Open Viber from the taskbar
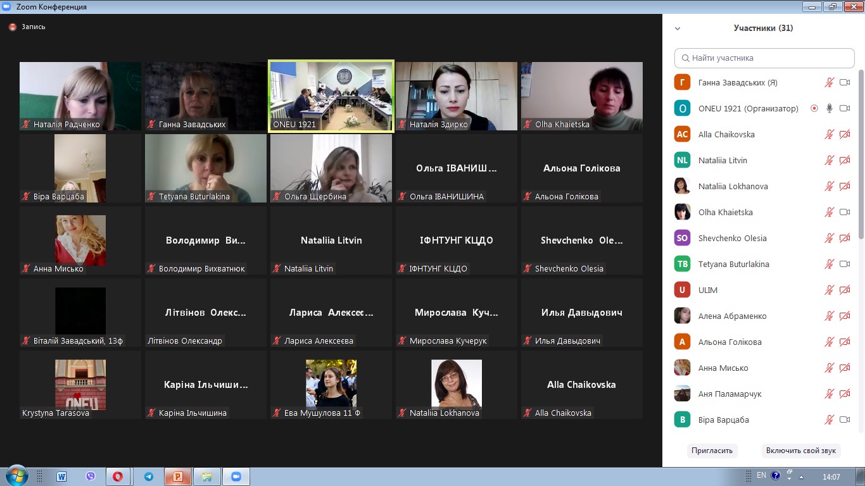Screen dimensions: 865x486 tap(90, 477)
